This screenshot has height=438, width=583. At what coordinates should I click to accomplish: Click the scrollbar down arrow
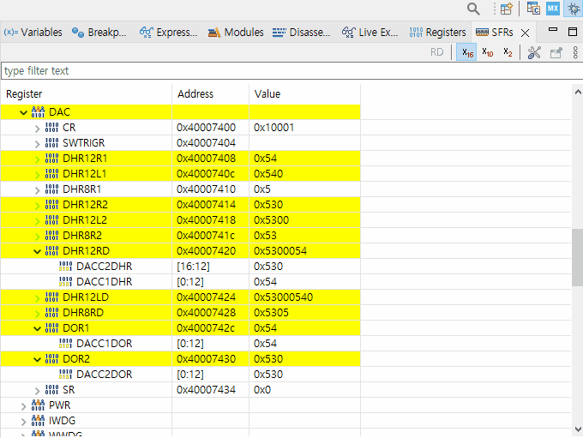coord(578,429)
